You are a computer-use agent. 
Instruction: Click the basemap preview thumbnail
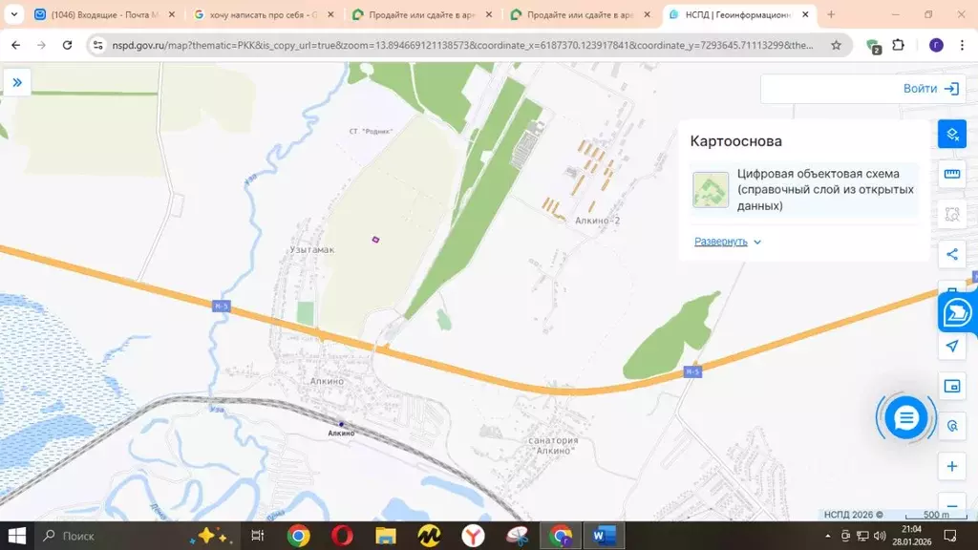(710, 190)
